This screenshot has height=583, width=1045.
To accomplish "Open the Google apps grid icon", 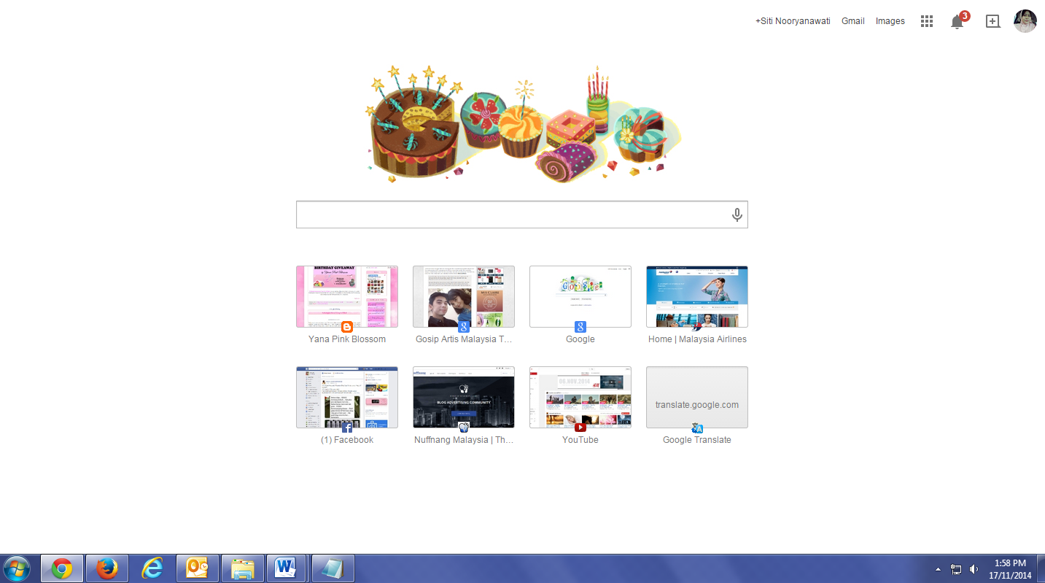I will (927, 21).
